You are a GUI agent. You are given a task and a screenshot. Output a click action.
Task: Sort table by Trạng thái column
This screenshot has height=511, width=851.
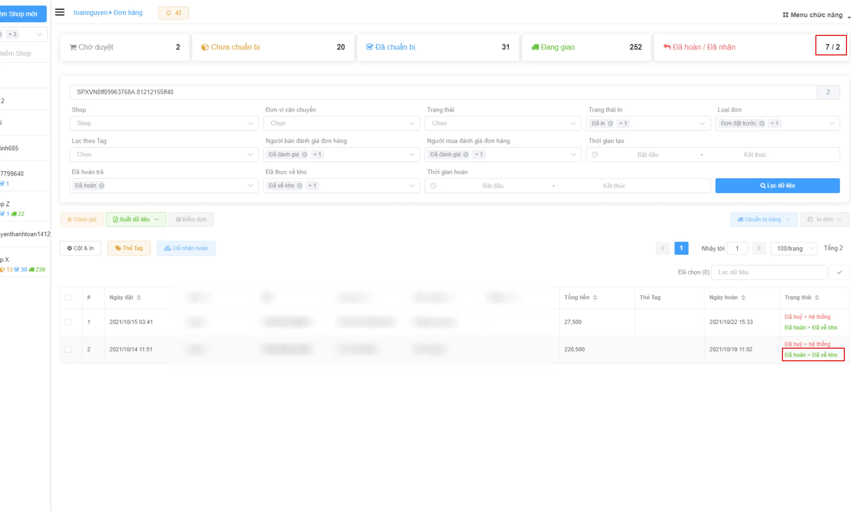tap(817, 298)
